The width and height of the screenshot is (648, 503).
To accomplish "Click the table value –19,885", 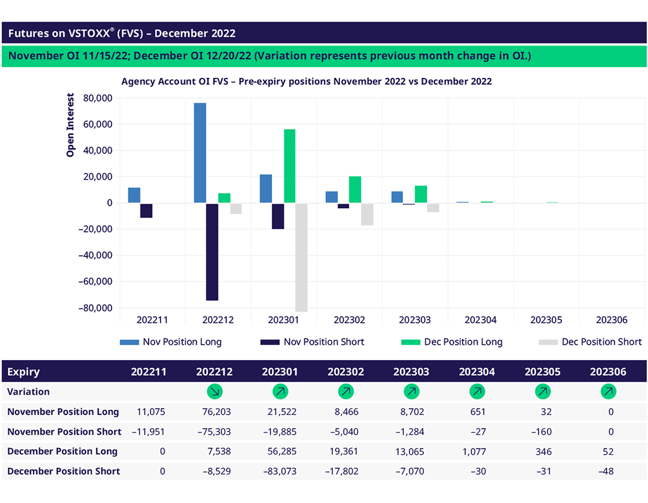I will point(280,432).
